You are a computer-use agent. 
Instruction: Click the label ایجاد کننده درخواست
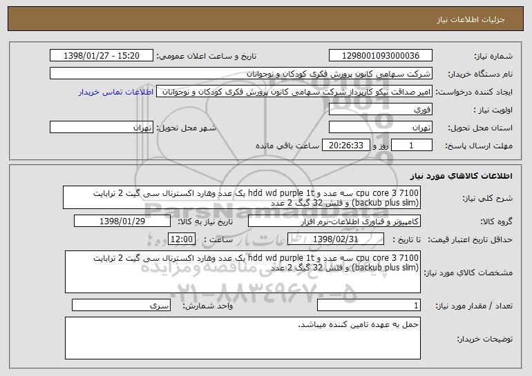pyautogui.click(x=474, y=92)
